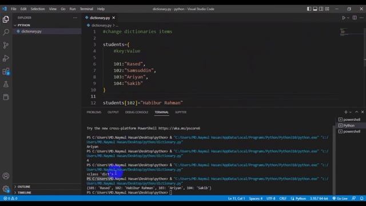
Task: Open the Go menu
Action: click(x=63, y=9)
